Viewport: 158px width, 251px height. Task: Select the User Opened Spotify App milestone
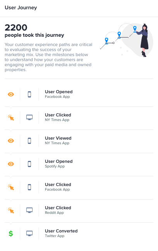pos(79,164)
